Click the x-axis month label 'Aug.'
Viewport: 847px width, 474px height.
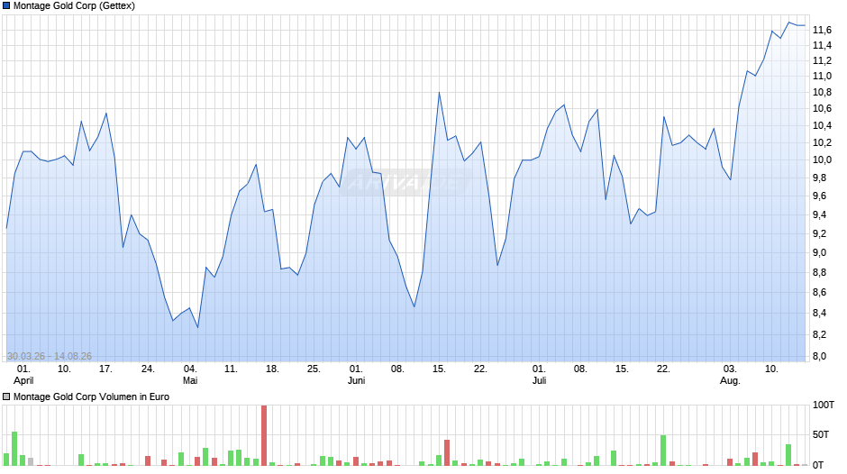(x=730, y=380)
